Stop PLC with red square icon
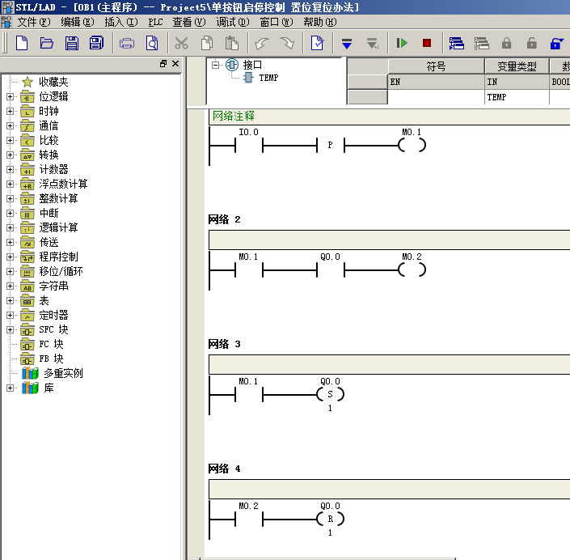 (x=427, y=44)
